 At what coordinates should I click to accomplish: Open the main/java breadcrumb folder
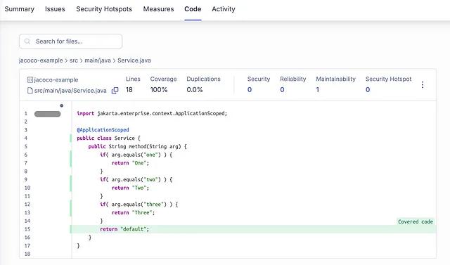[x=98, y=60]
